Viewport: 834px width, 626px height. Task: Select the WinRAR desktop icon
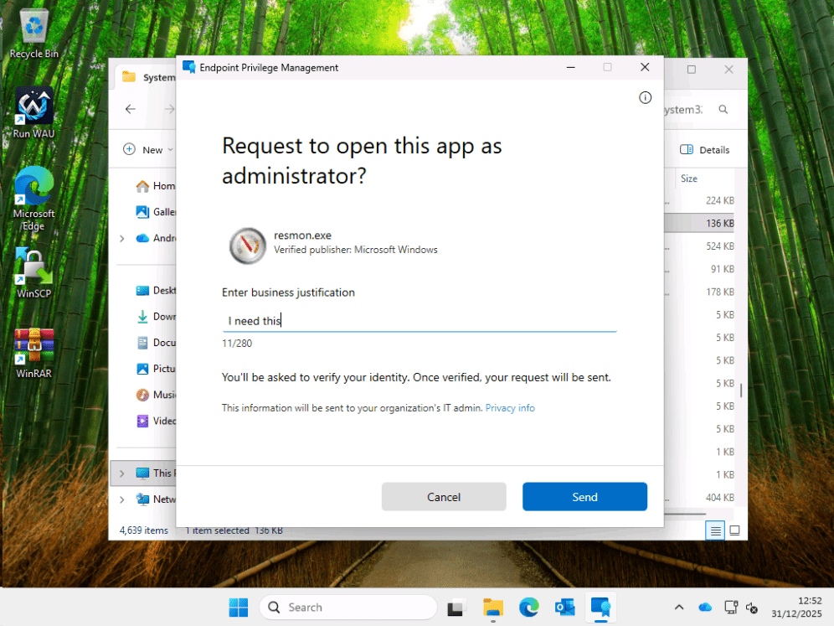coord(33,352)
